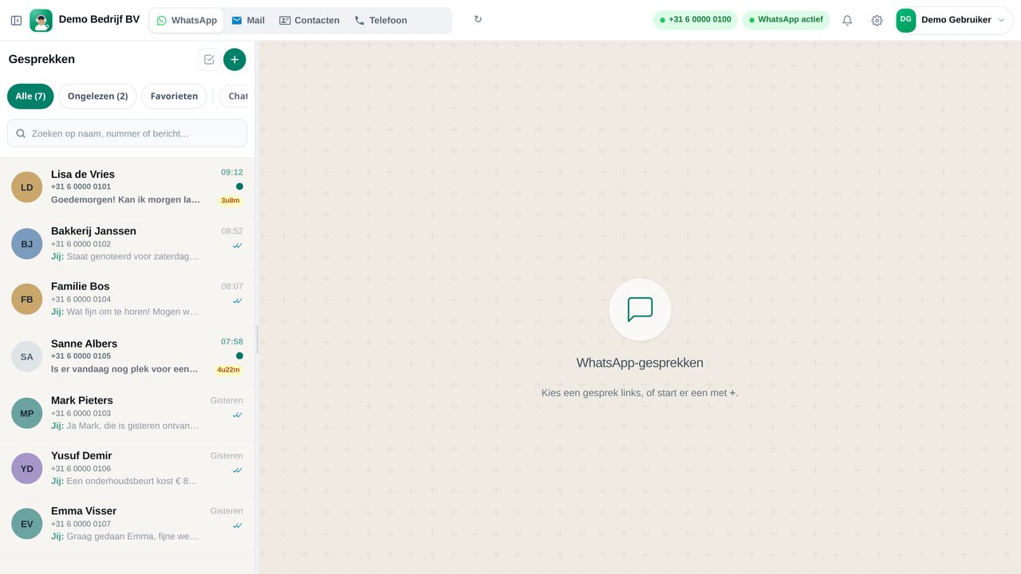Click the +31 6 0000 0100 number badge
Screen dimensions: 1021x574
coord(695,20)
